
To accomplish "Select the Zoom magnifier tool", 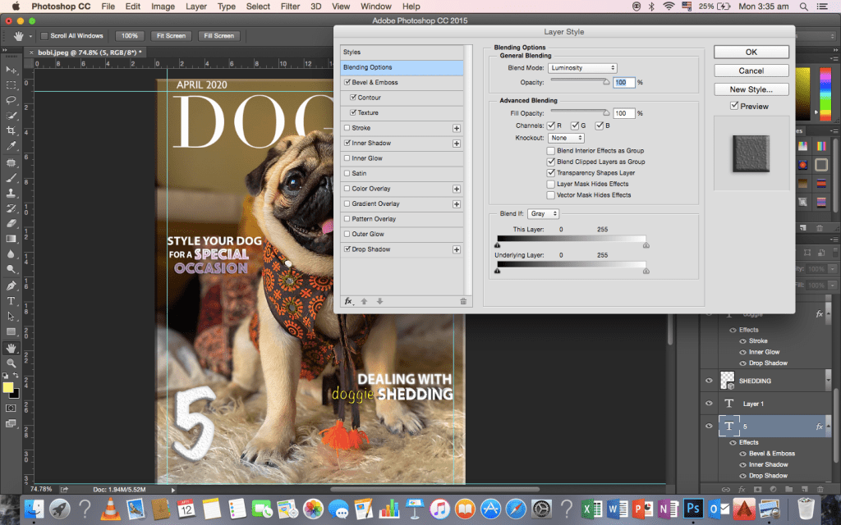I will pyautogui.click(x=11, y=363).
